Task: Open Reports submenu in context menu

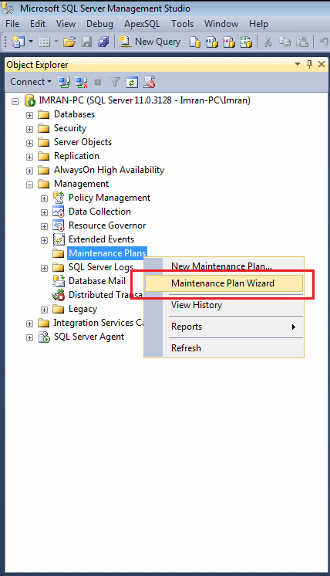Action: [x=224, y=327]
